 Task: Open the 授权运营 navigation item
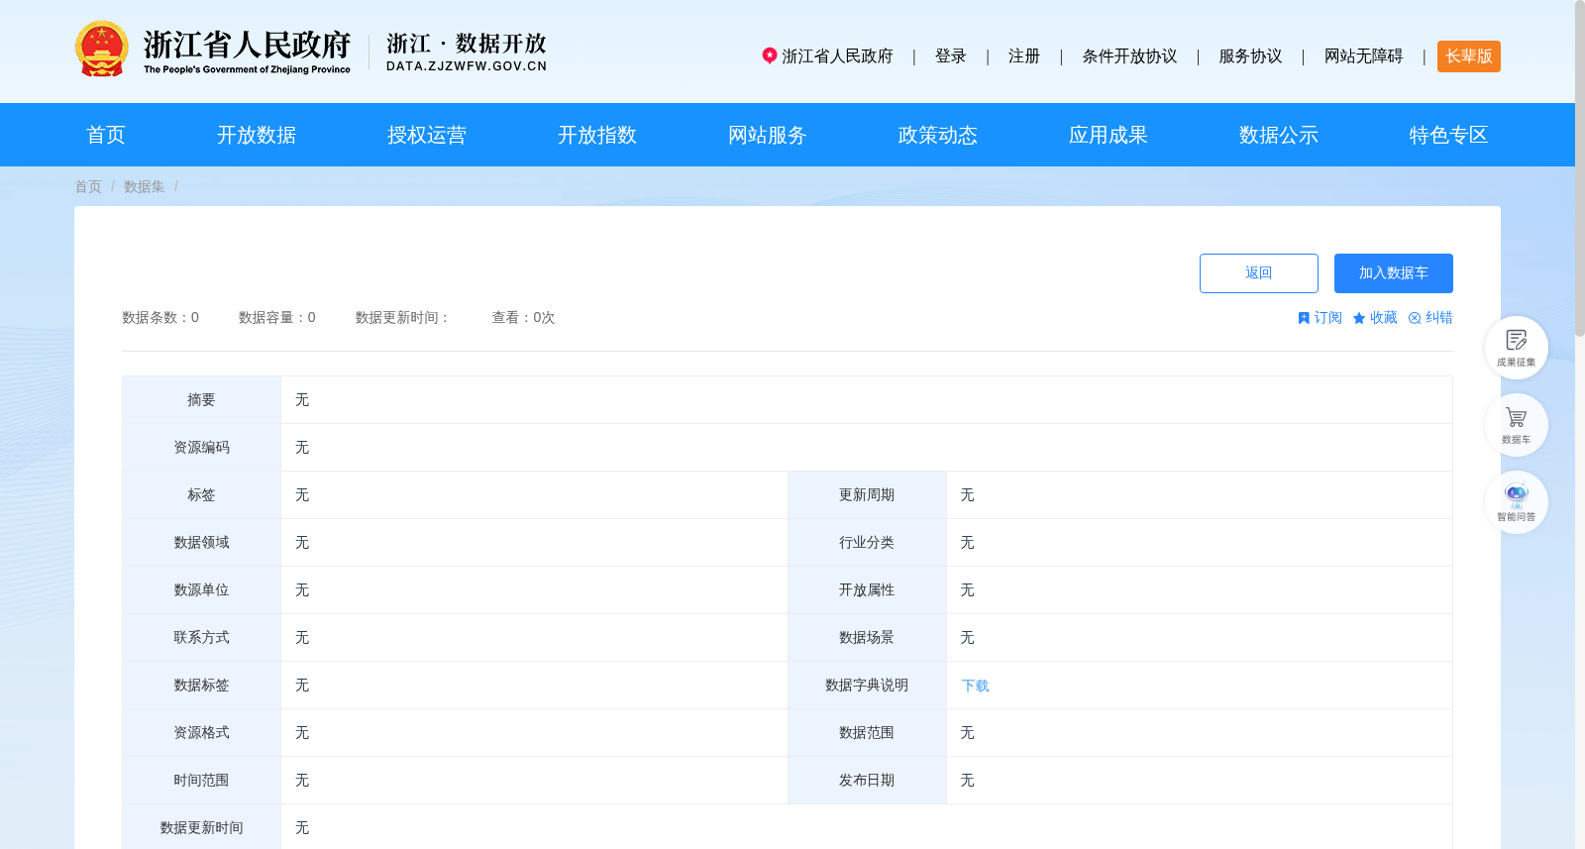427,135
